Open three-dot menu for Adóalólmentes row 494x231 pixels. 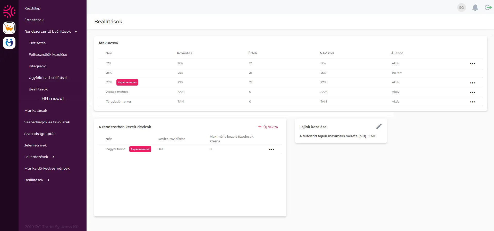point(472,92)
